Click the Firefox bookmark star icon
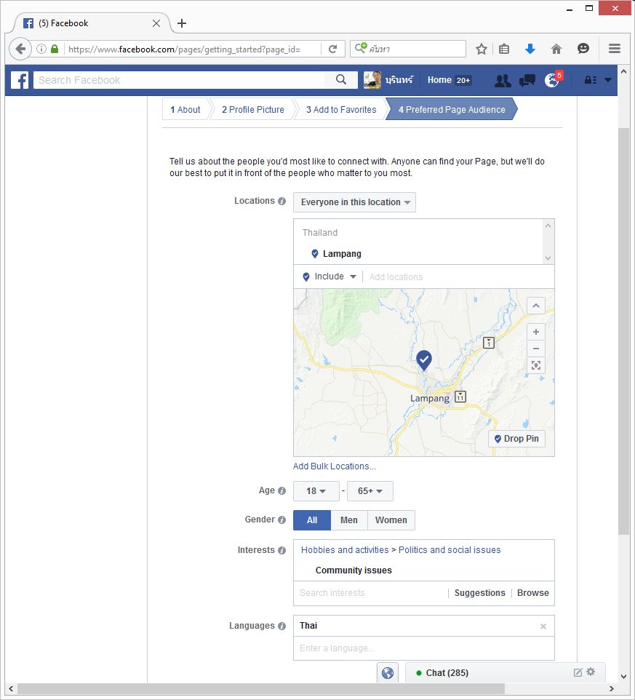Viewport: 635px width, 700px height. click(482, 49)
